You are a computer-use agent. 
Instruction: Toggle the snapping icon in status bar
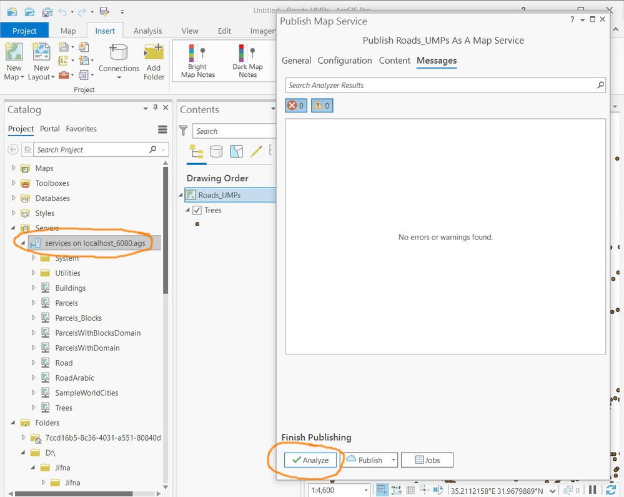click(382, 490)
